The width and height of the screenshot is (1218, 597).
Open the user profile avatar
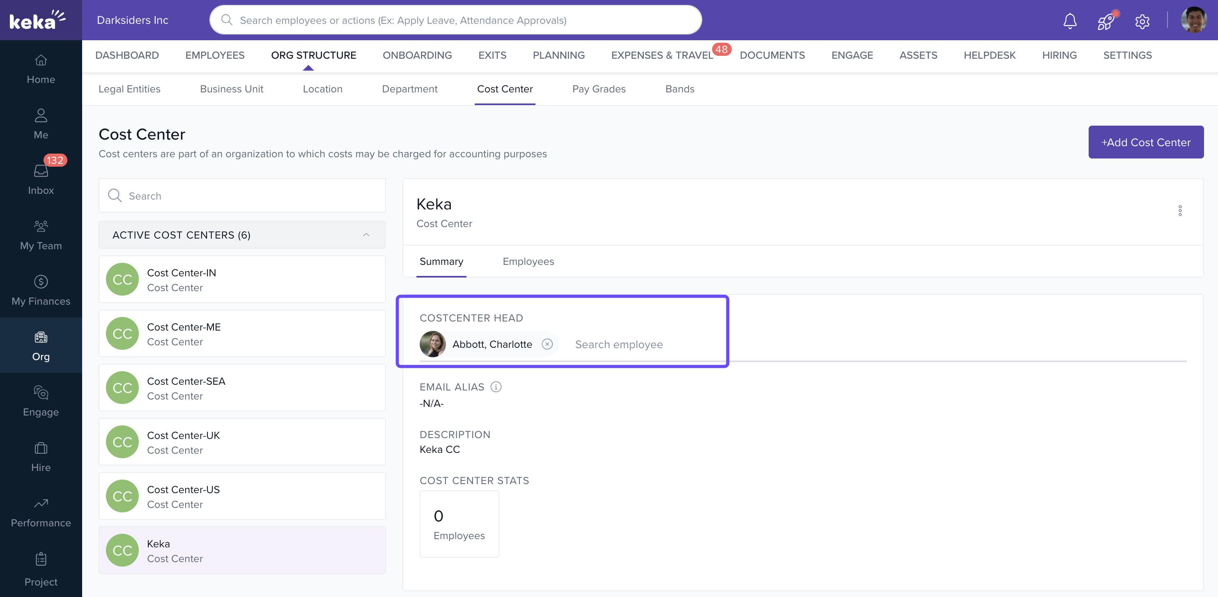pos(1193,21)
